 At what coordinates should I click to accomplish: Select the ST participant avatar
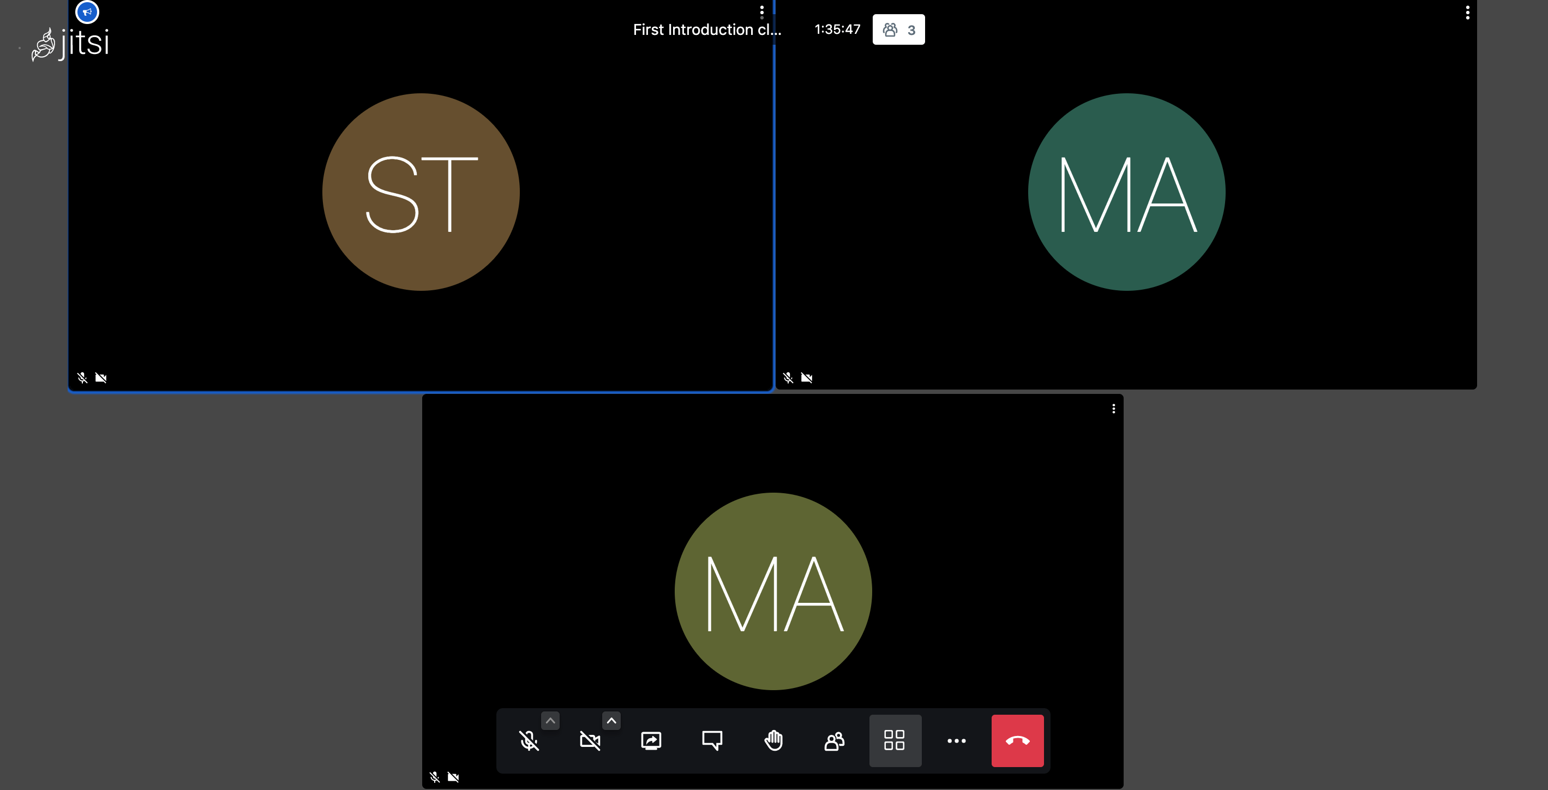click(x=421, y=192)
